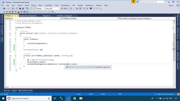
Task: Click the feedback icon beside Quick Launch
Action: coord(138,2)
